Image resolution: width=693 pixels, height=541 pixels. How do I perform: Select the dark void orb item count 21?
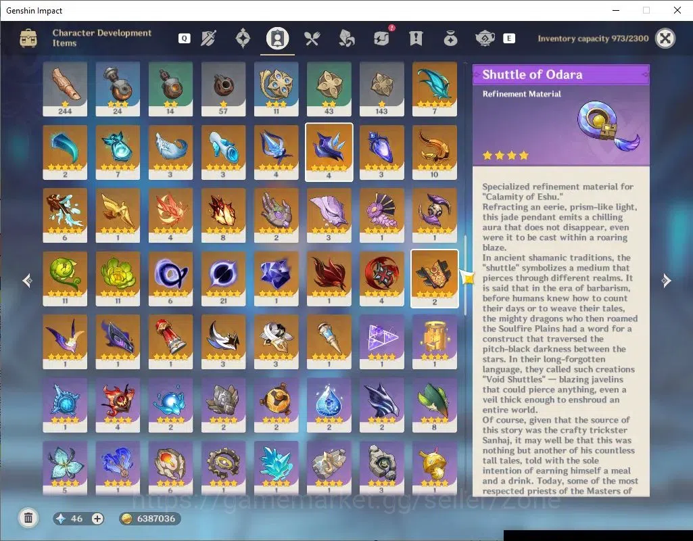223,279
